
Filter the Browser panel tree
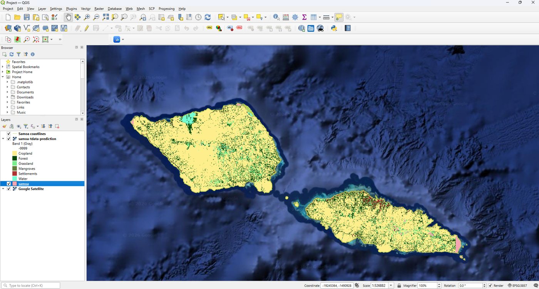18,54
